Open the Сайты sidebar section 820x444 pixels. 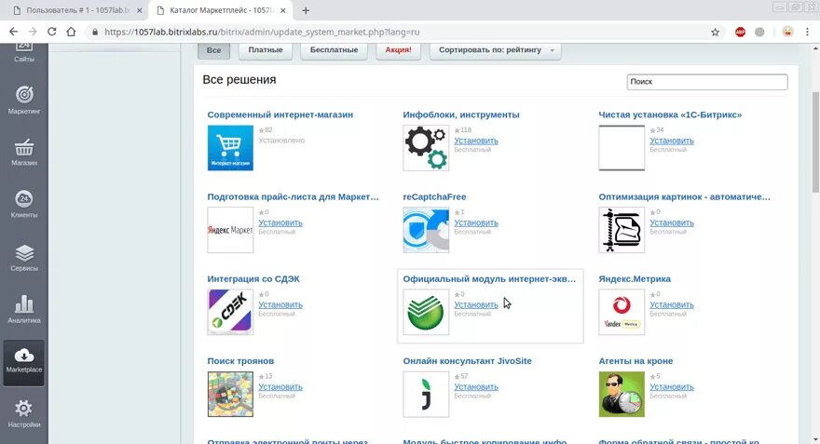tap(24, 53)
